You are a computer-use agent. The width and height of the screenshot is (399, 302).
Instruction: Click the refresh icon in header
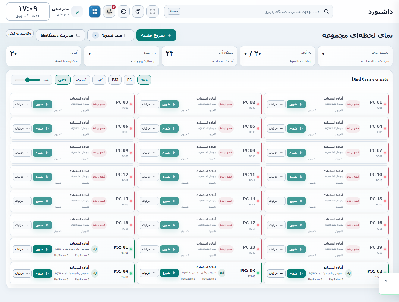[x=124, y=11]
